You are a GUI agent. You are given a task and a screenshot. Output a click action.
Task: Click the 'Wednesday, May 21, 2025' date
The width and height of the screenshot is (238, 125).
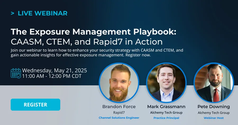coord(55,70)
